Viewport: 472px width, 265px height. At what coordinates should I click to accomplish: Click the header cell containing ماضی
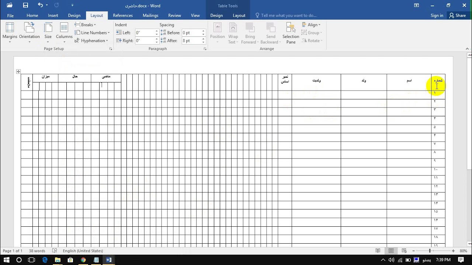pyautogui.click(x=106, y=78)
